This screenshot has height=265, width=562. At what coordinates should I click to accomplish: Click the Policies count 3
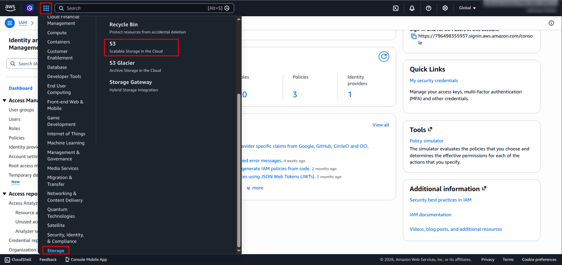coord(295,95)
